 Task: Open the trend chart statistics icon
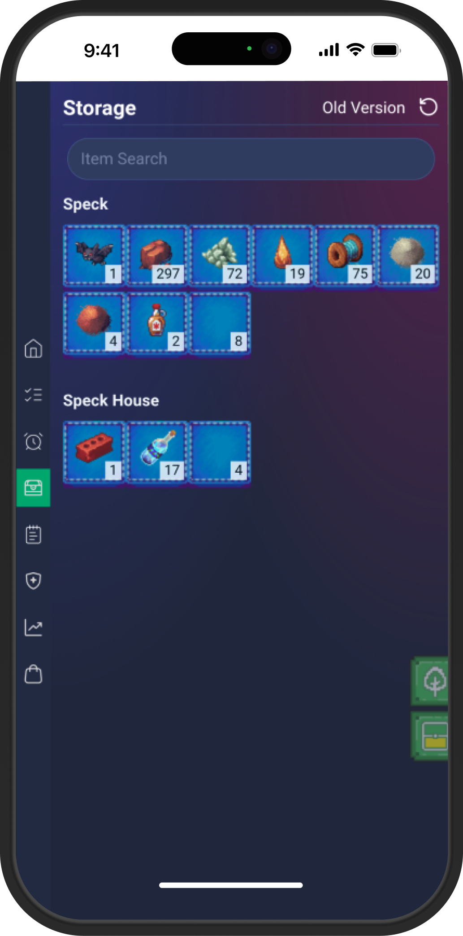coord(33,627)
